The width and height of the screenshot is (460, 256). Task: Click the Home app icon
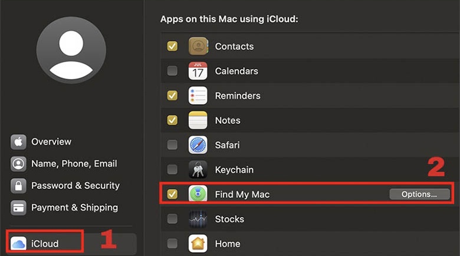198,244
